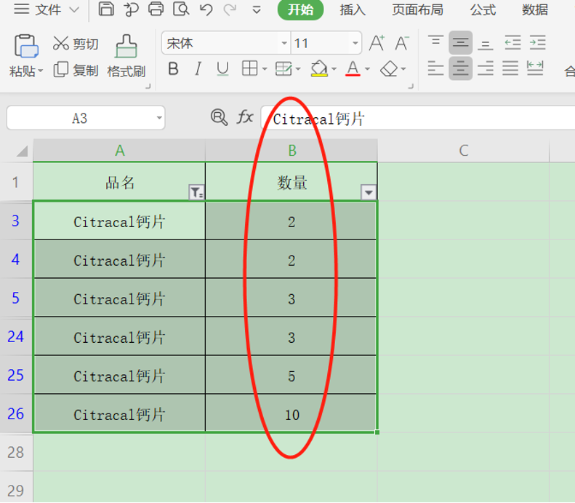This screenshot has height=503, width=575.
Task: Open the 页面布局 tab
Action: point(417,10)
